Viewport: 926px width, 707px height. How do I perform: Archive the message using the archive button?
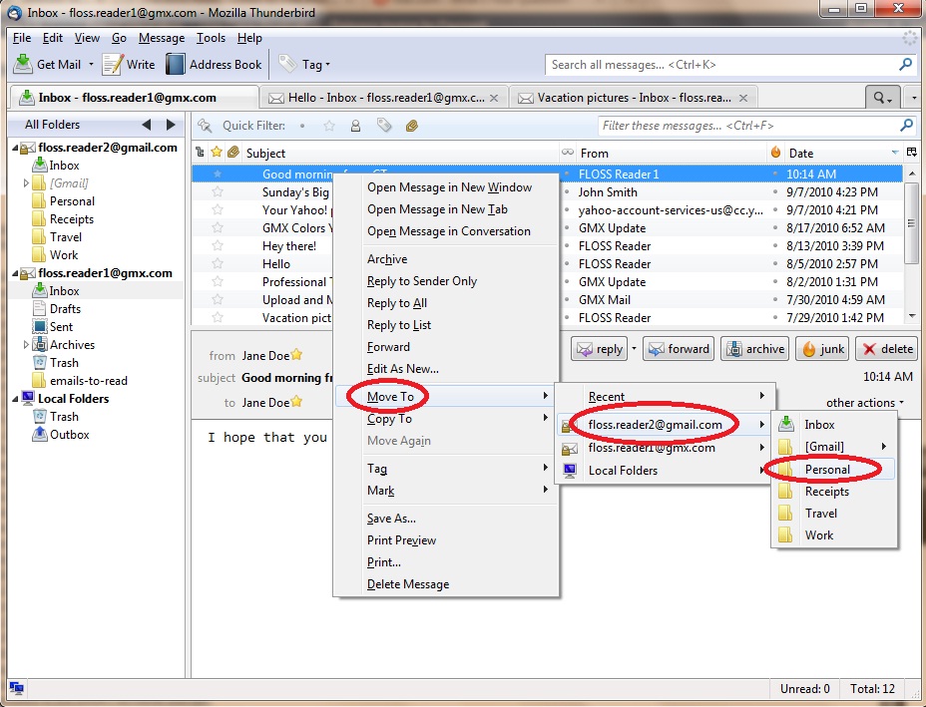click(755, 348)
